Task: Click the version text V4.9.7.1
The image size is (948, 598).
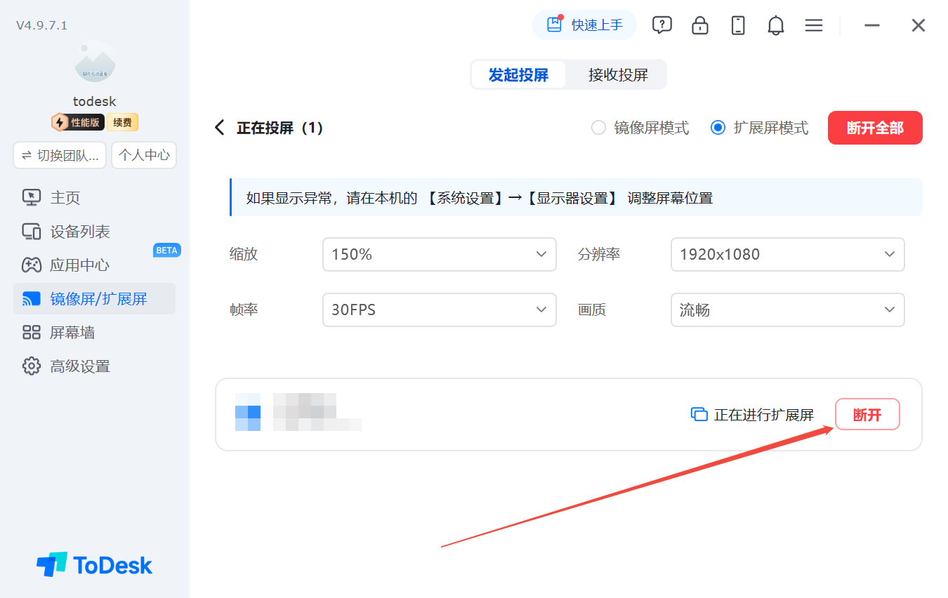Action: tap(41, 25)
